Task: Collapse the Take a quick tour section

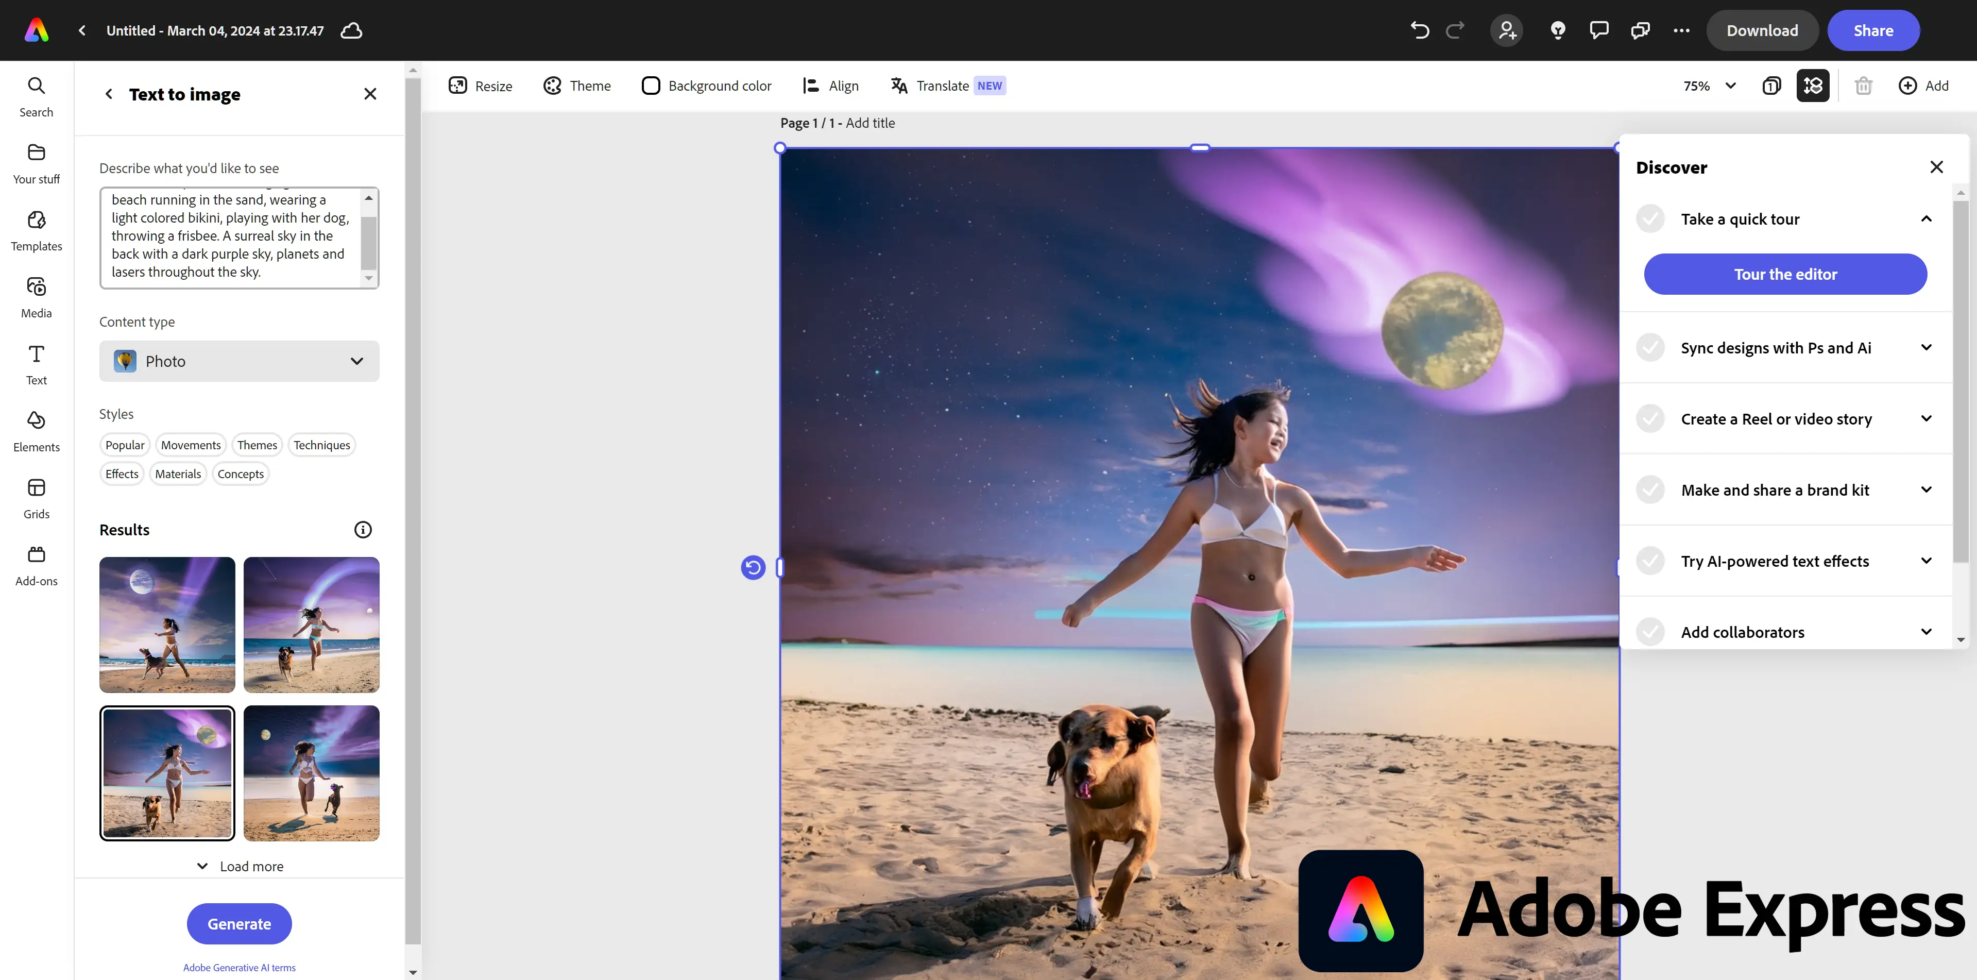Action: 1927,218
